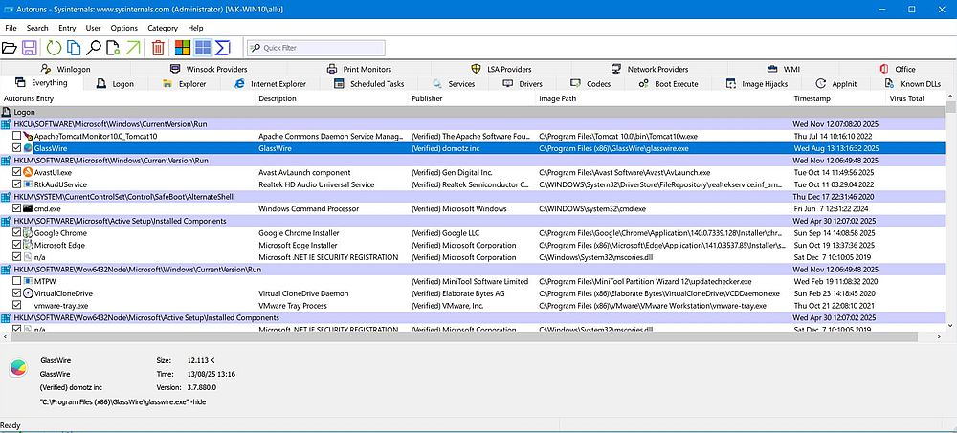Viewport: 957px width, 433px height.
Task: Disable the AvastUI.exe autorun checkbox
Action: point(17,173)
